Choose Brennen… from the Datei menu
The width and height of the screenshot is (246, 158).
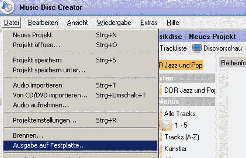(x=28, y=135)
